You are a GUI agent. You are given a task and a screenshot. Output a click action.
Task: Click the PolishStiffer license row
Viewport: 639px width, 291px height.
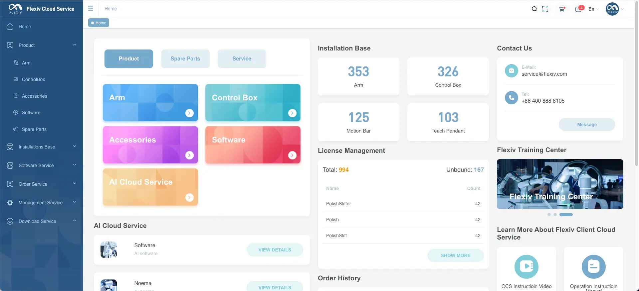point(403,204)
